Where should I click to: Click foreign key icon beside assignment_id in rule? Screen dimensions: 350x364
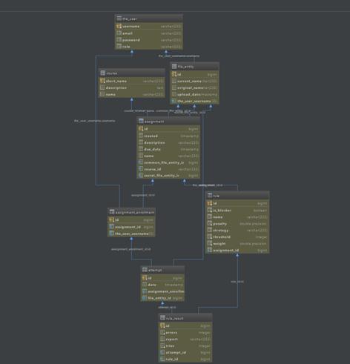(210, 250)
